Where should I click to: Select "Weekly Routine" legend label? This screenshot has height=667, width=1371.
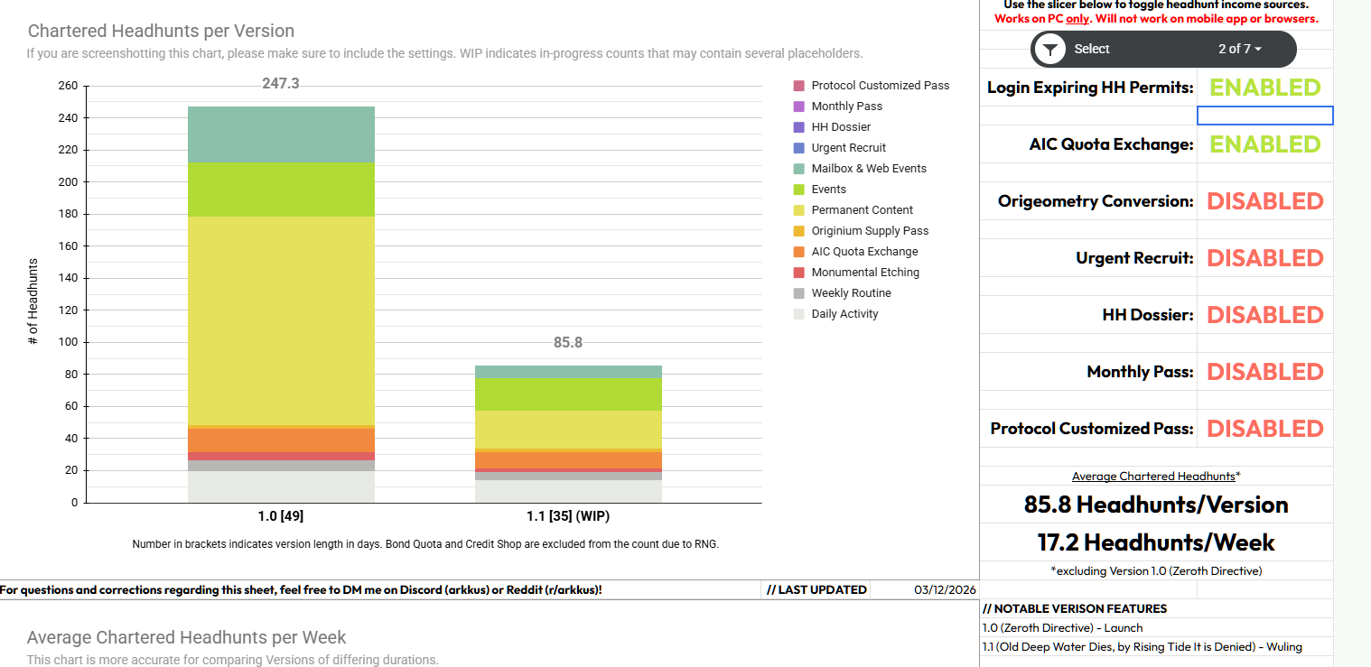[851, 293]
